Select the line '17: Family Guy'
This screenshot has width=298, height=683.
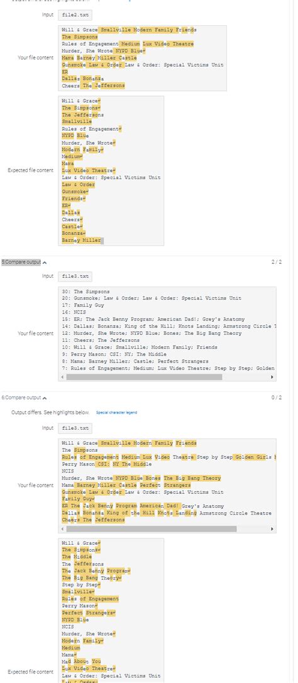[x=83, y=305]
